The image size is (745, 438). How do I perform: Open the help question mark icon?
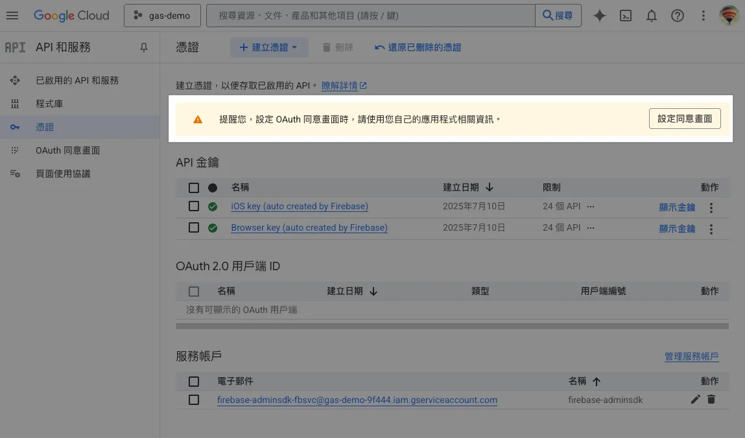(x=678, y=16)
